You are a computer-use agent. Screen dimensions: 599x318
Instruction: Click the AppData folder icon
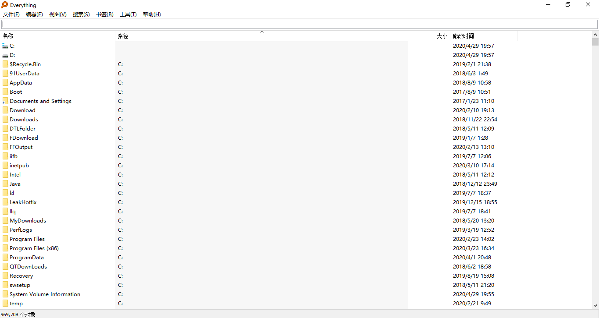(5, 82)
